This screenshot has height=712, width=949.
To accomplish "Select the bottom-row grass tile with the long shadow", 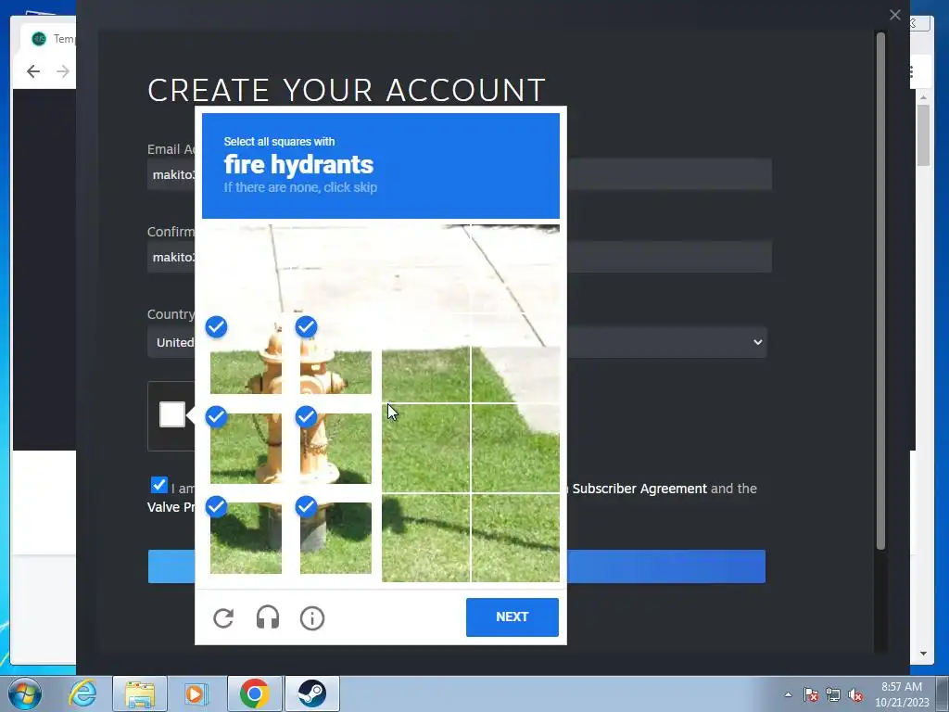I will pyautogui.click(x=425, y=538).
